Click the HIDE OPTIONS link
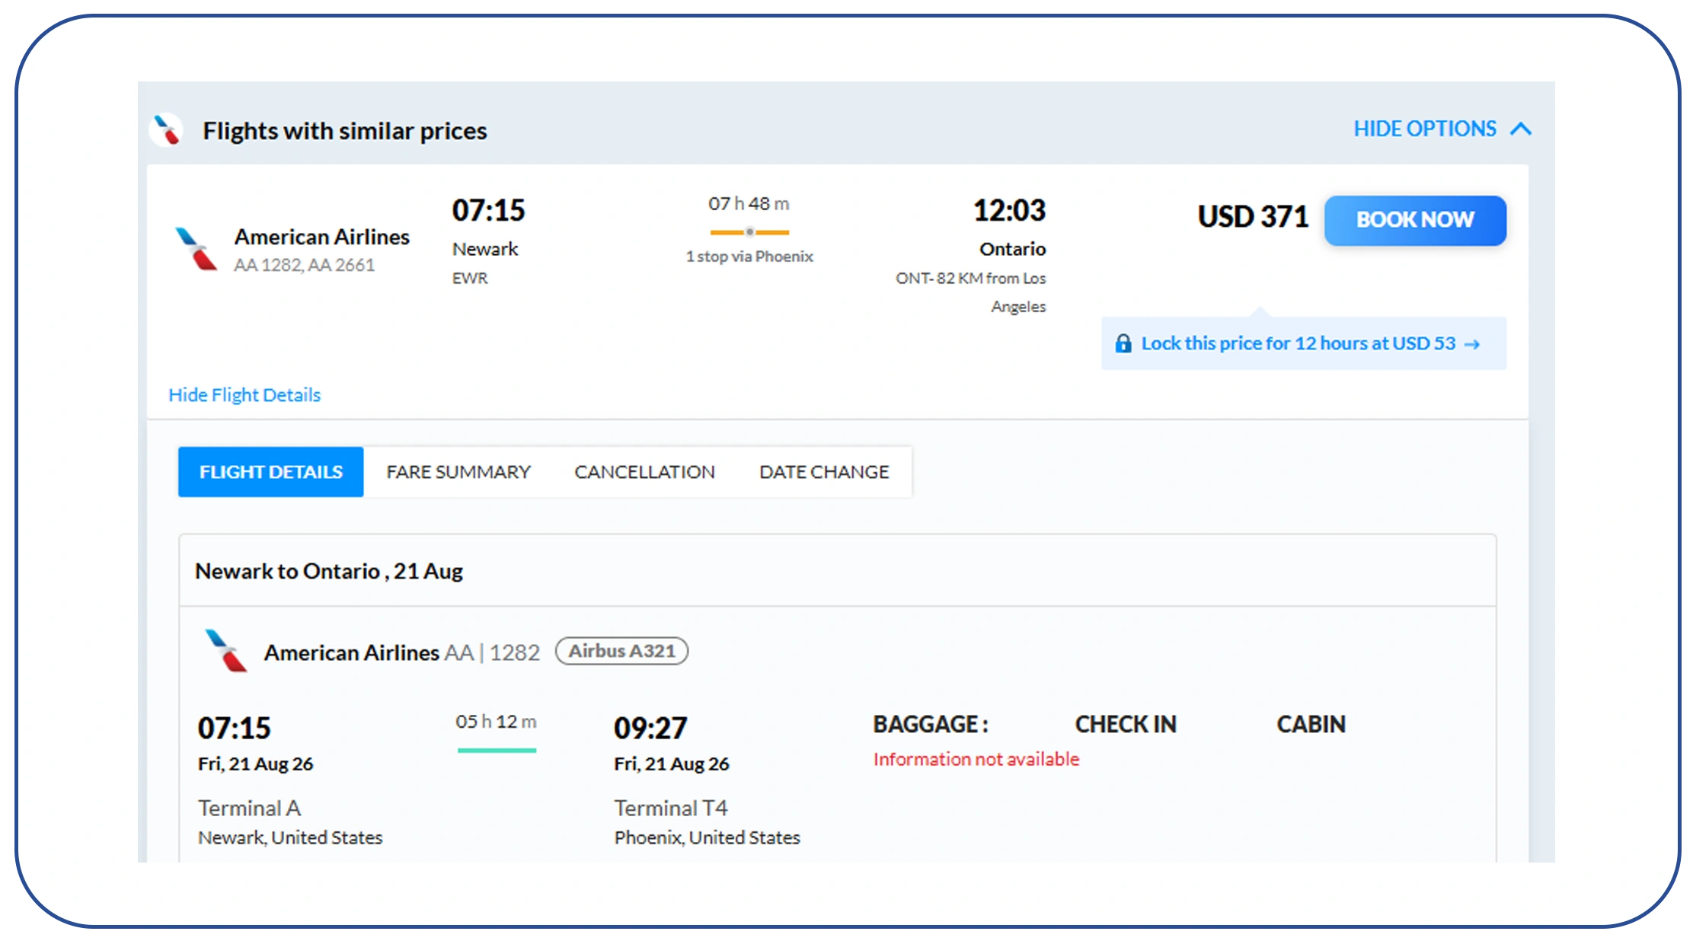 [x=1424, y=129]
